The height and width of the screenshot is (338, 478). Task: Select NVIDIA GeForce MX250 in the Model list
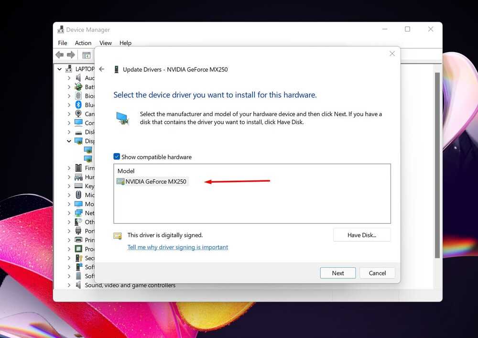pyautogui.click(x=155, y=182)
